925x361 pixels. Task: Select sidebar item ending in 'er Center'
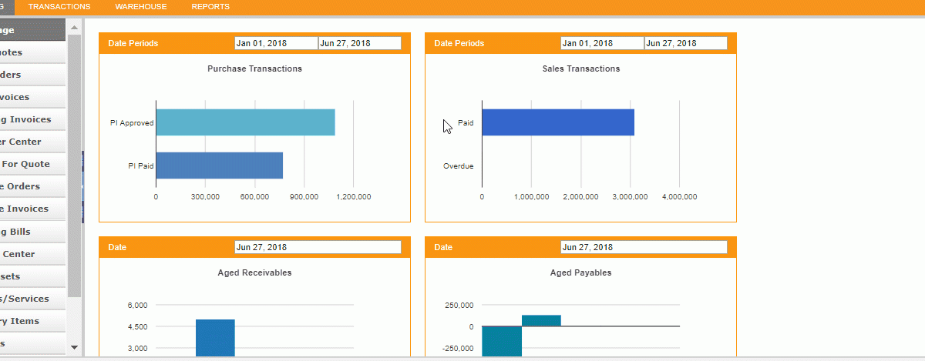[x=32, y=142]
